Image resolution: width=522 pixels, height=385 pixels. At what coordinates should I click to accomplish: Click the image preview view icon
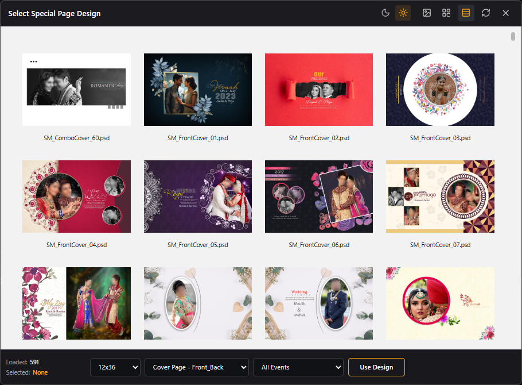pos(426,13)
